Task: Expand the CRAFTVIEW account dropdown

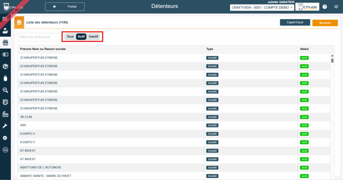Action: pos(262,8)
